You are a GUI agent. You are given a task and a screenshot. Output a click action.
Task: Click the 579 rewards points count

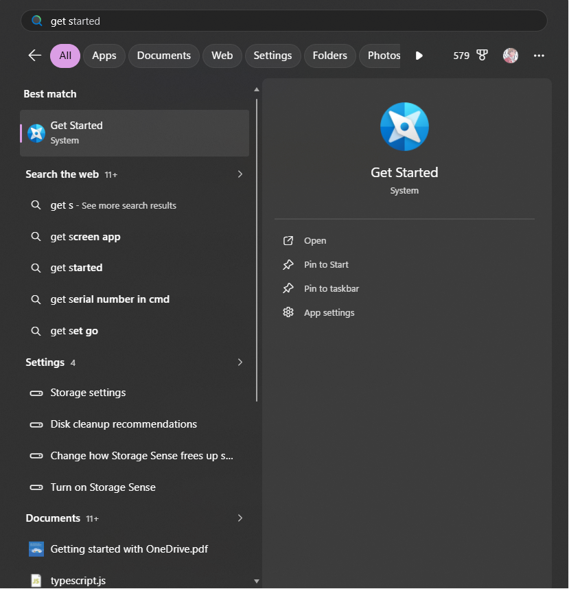pos(461,56)
